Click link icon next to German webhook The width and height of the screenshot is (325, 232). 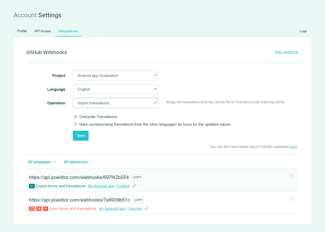pyautogui.click(x=146, y=209)
